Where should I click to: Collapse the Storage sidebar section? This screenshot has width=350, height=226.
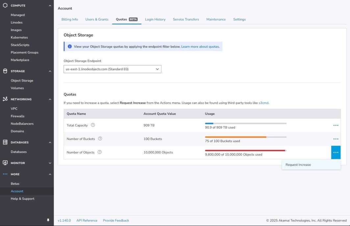pyautogui.click(x=50, y=71)
